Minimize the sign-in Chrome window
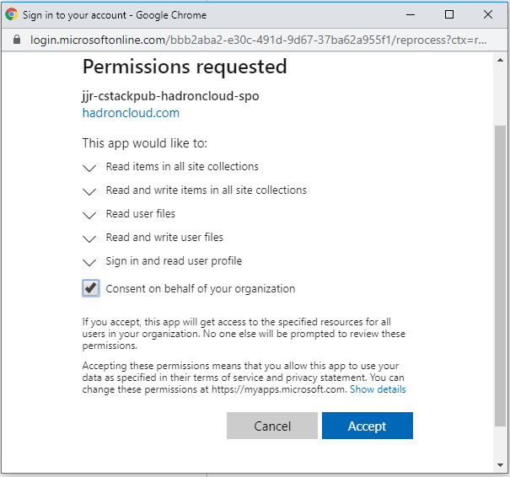 coord(411,14)
